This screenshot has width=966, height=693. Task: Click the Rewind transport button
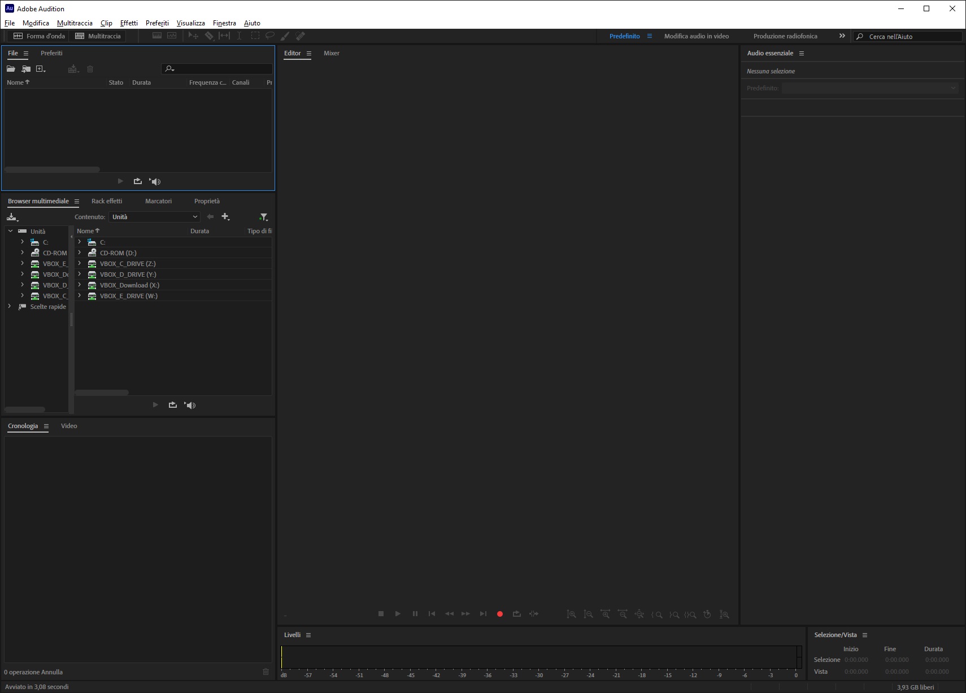449,614
